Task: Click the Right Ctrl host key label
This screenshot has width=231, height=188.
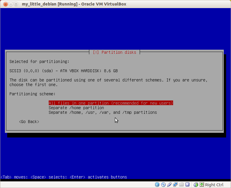Action: pyautogui.click(x=214, y=185)
